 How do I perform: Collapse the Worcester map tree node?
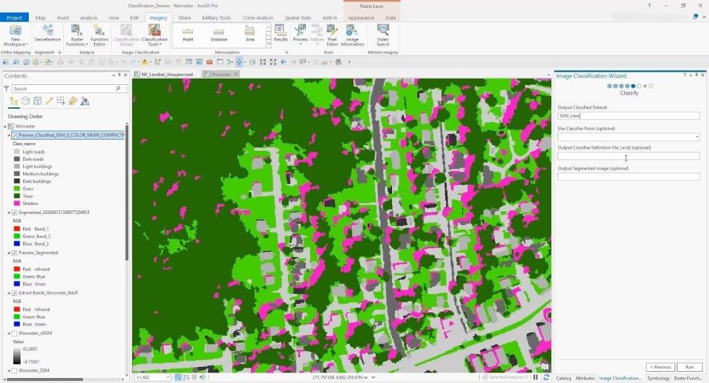coord(6,126)
